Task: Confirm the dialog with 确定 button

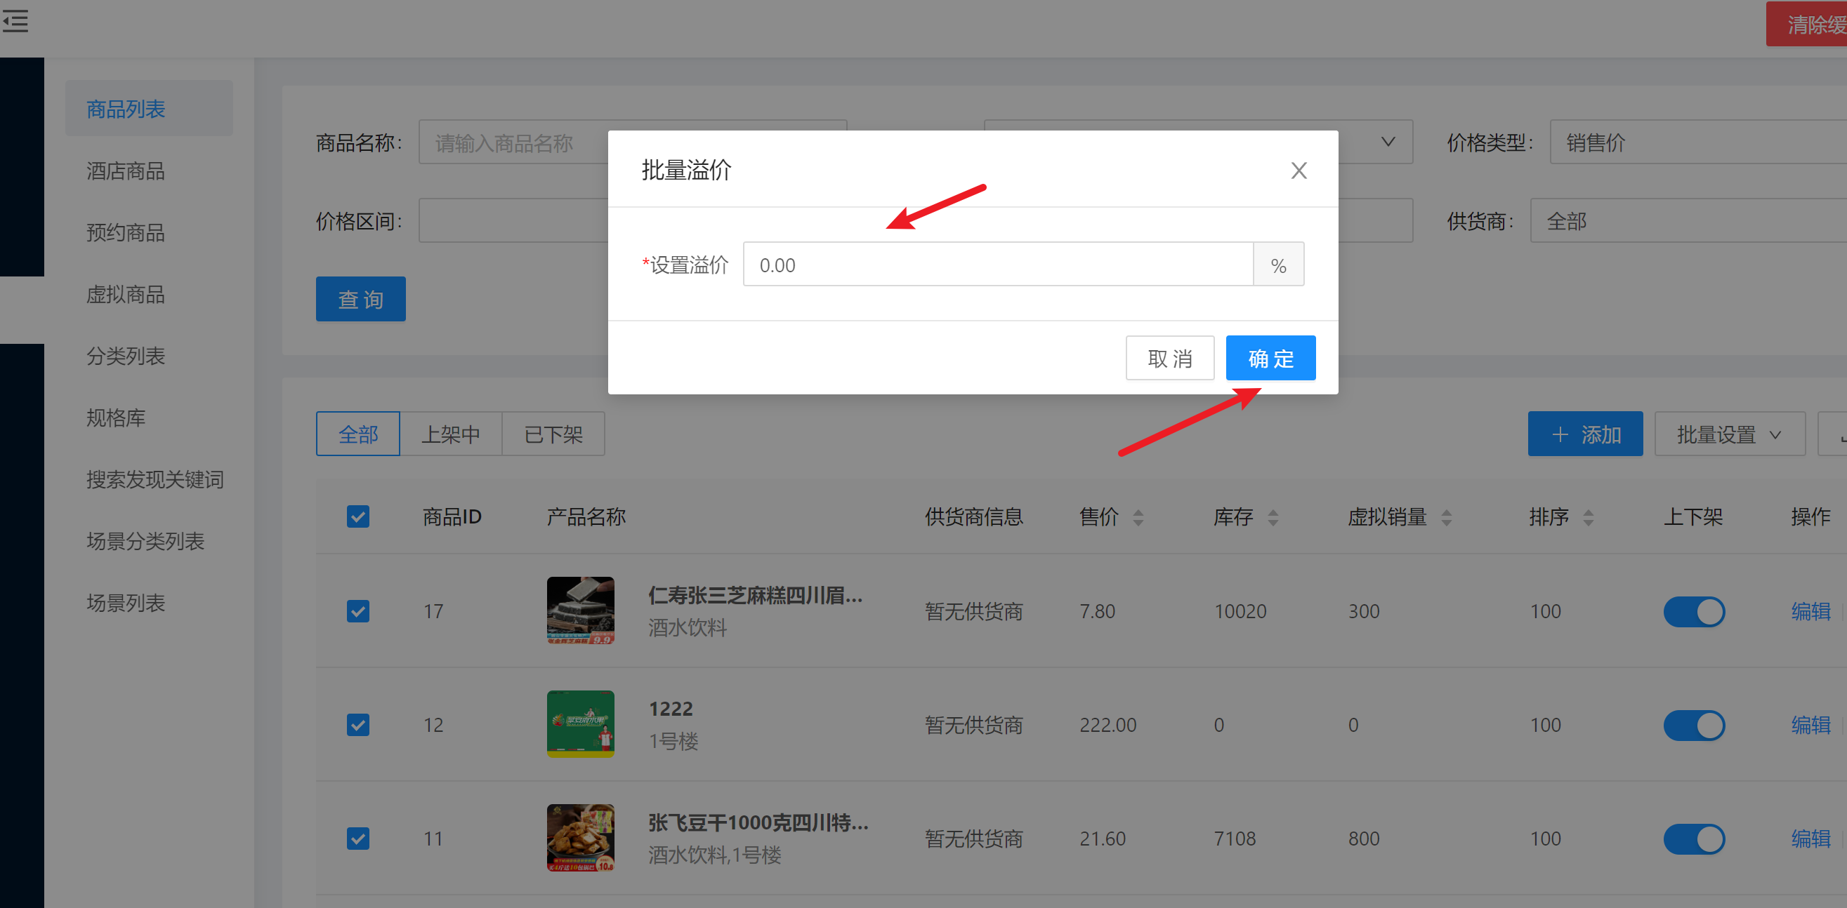Action: [x=1270, y=358]
